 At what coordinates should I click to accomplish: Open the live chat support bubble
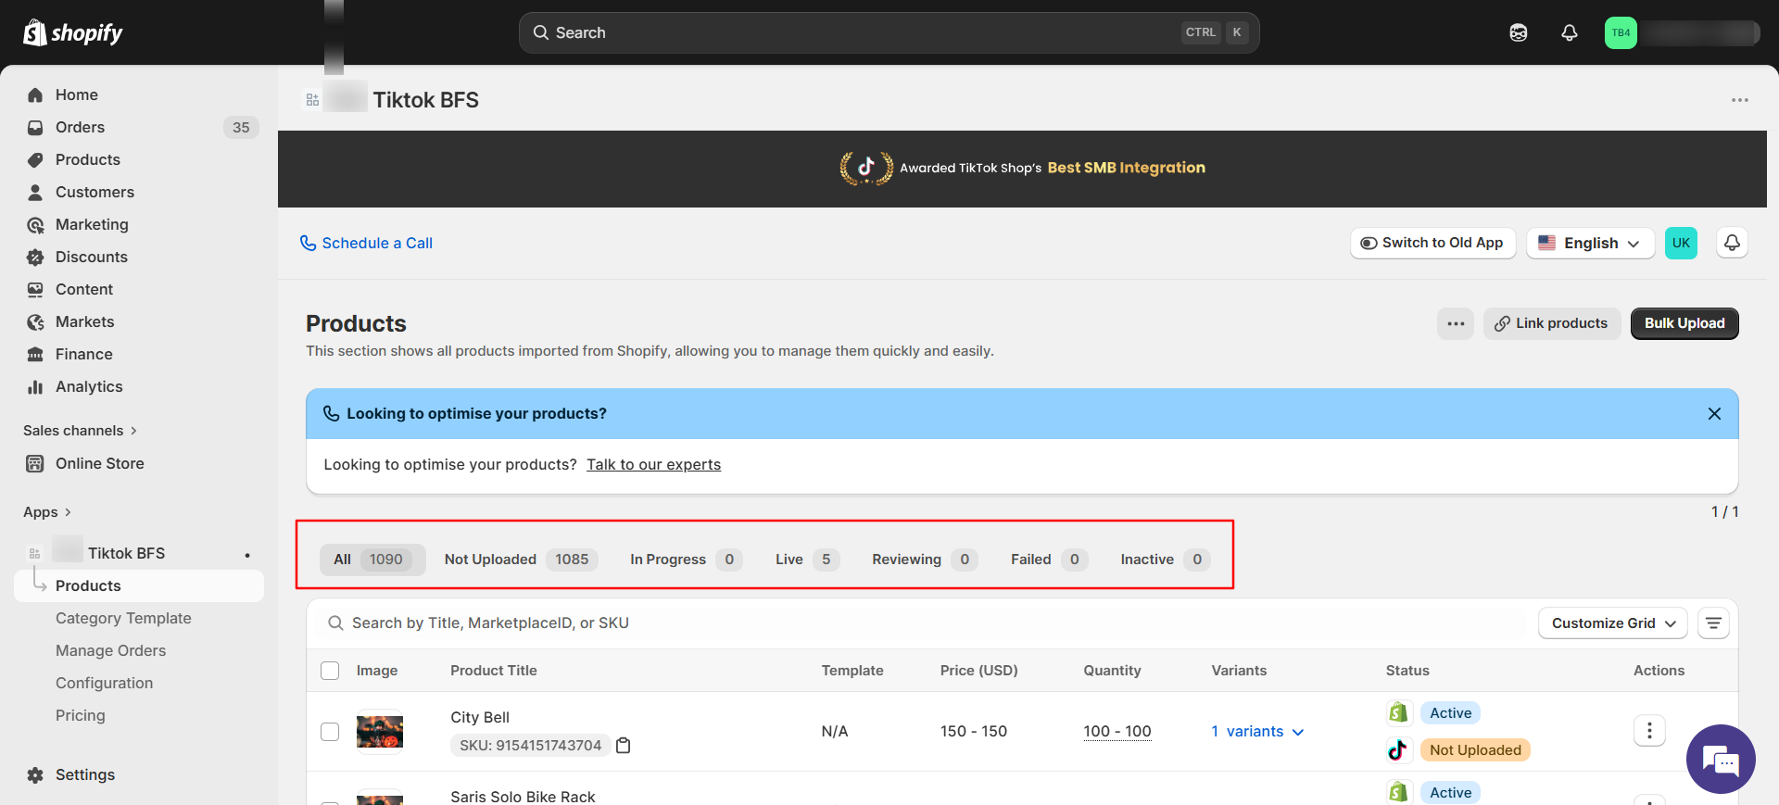coord(1720,760)
